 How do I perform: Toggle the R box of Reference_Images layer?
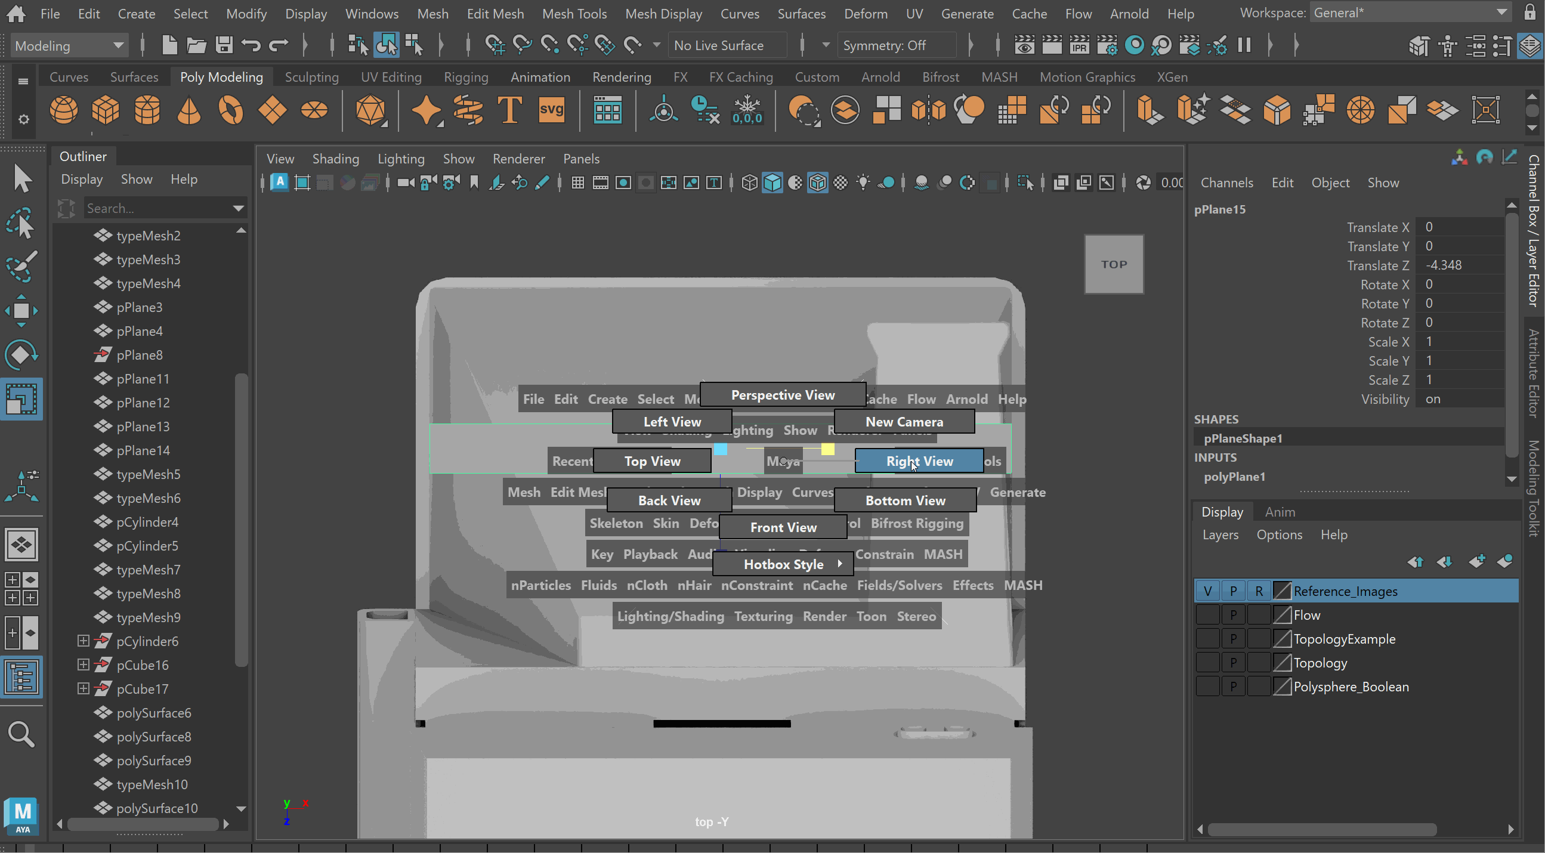(x=1258, y=592)
